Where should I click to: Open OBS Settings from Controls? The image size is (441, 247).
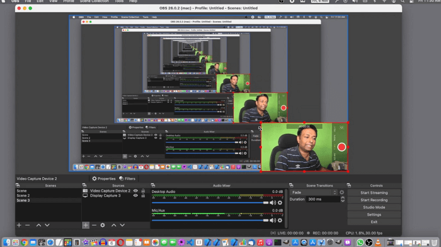click(x=374, y=215)
